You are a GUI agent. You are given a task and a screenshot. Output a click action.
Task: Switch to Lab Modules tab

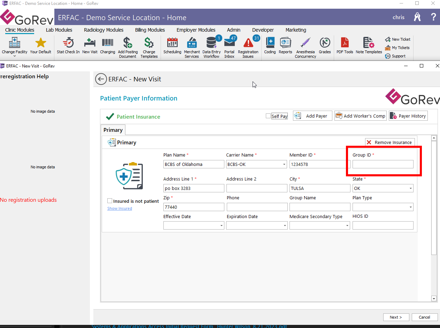click(59, 30)
